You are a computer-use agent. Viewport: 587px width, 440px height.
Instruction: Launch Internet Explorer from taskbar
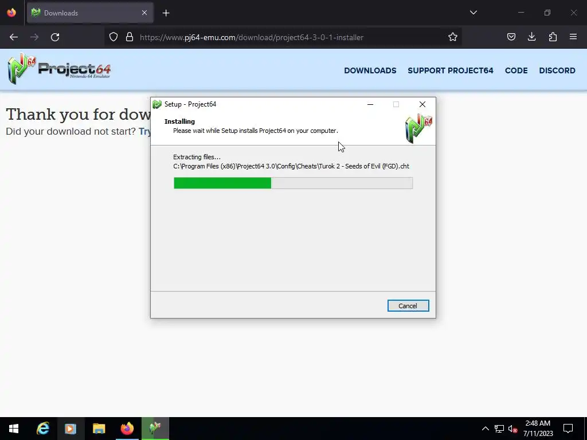click(x=42, y=429)
